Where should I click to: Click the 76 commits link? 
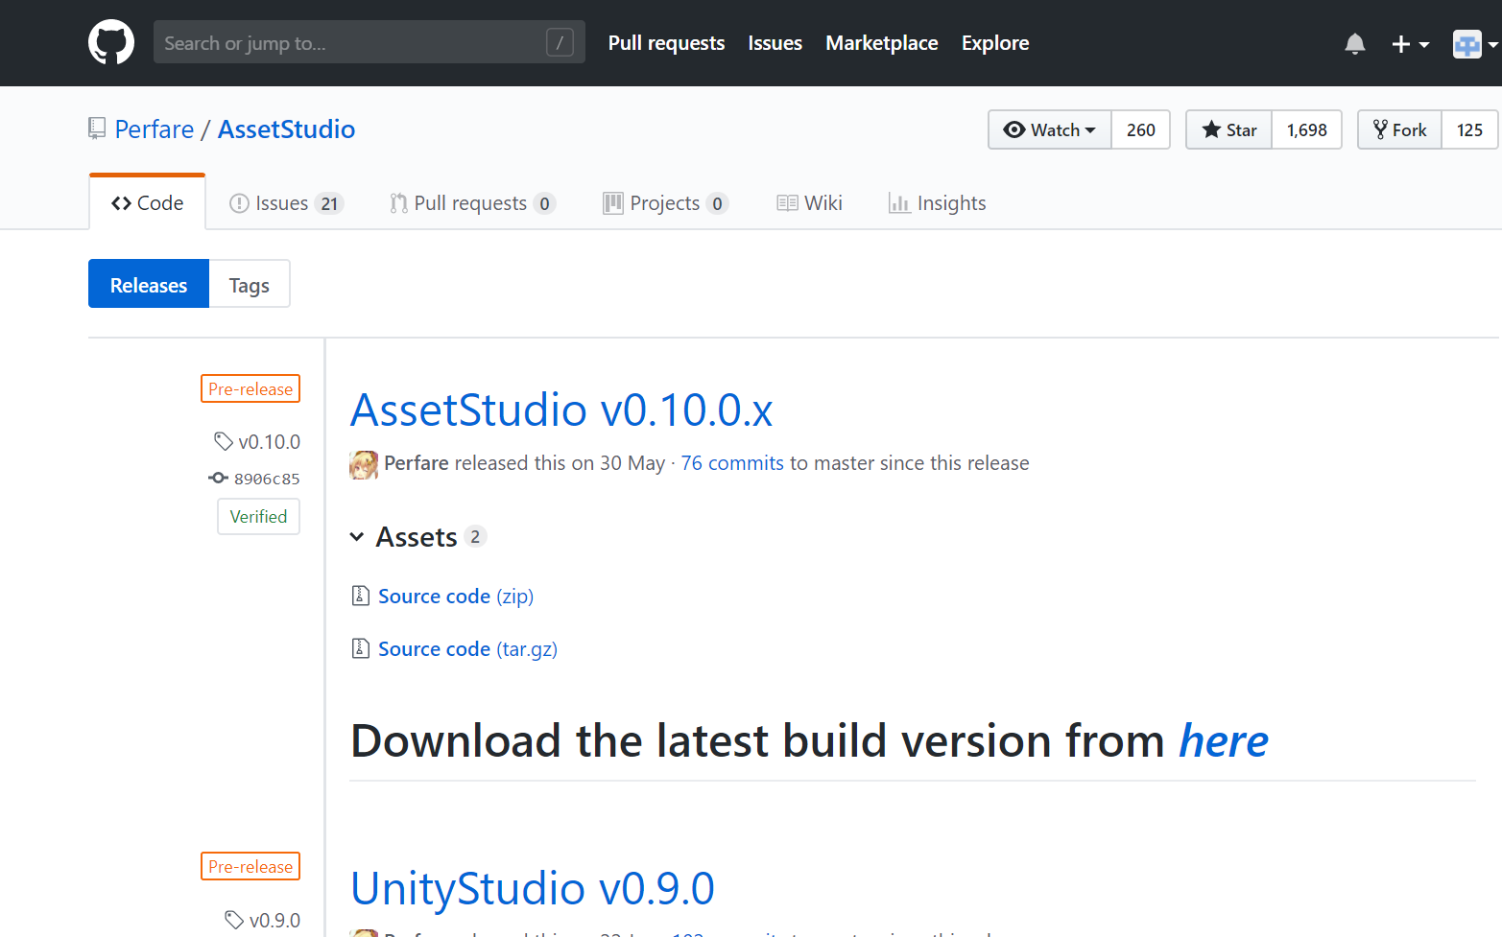click(x=732, y=463)
